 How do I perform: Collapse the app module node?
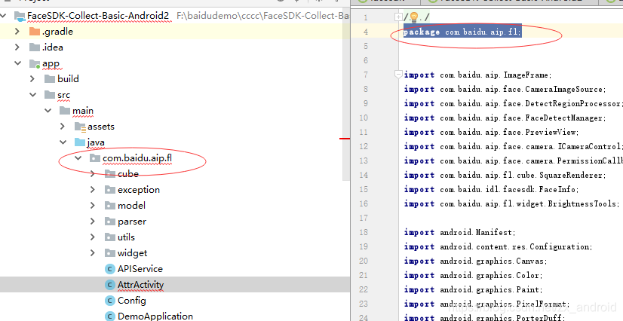(x=17, y=63)
